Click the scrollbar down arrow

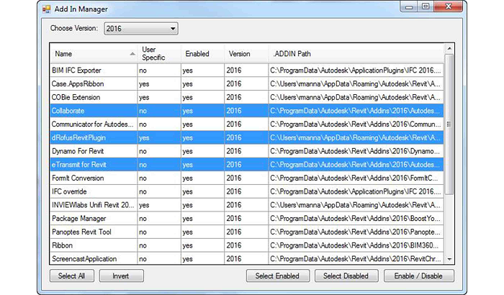coord(449,259)
